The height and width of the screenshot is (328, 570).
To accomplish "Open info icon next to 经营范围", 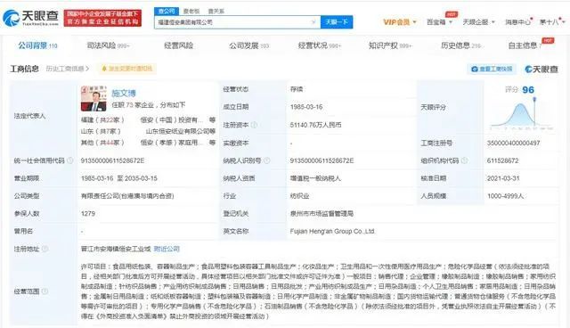I will pyautogui.click(x=45, y=291).
